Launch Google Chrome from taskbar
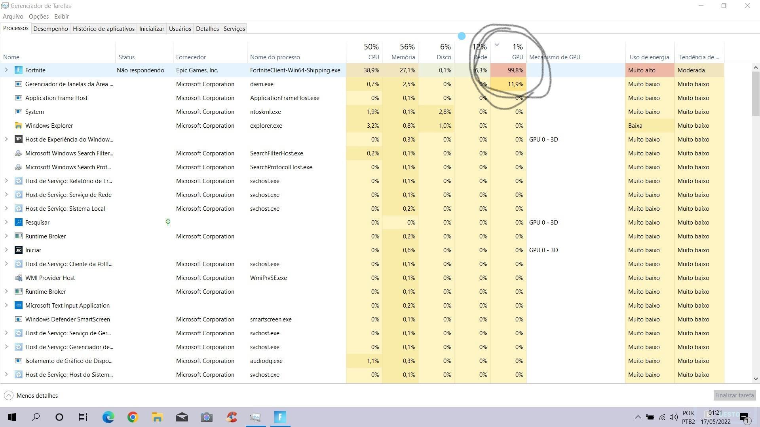Viewport: 760px width, 427px height. coord(133,417)
